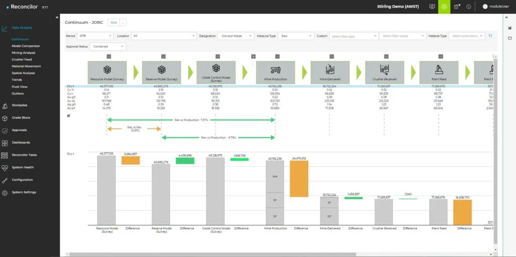Click the Rsv vs Production -5.79% label
The image size is (516, 257).
pyautogui.click(x=219, y=138)
